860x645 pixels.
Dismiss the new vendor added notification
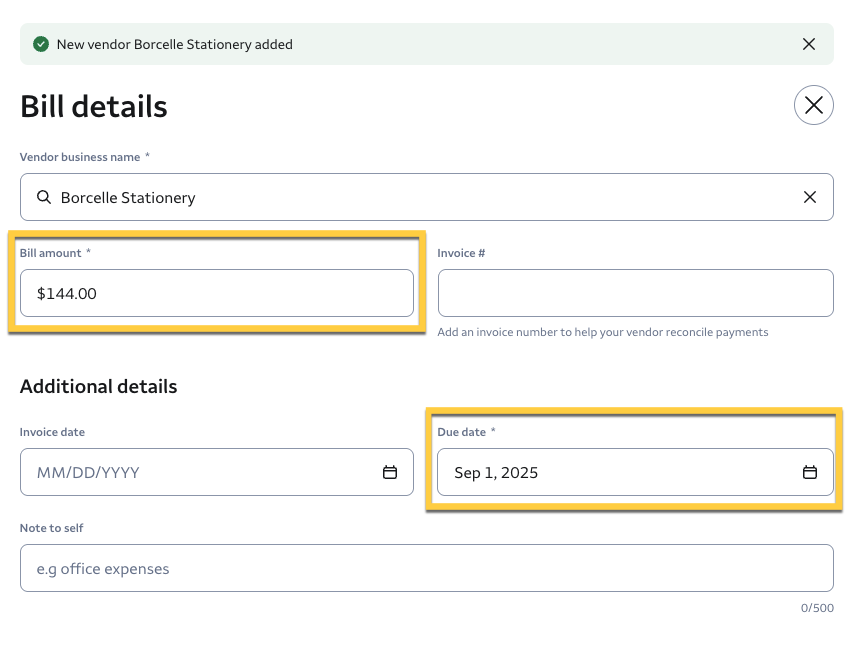pyautogui.click(x=809, y=44)
